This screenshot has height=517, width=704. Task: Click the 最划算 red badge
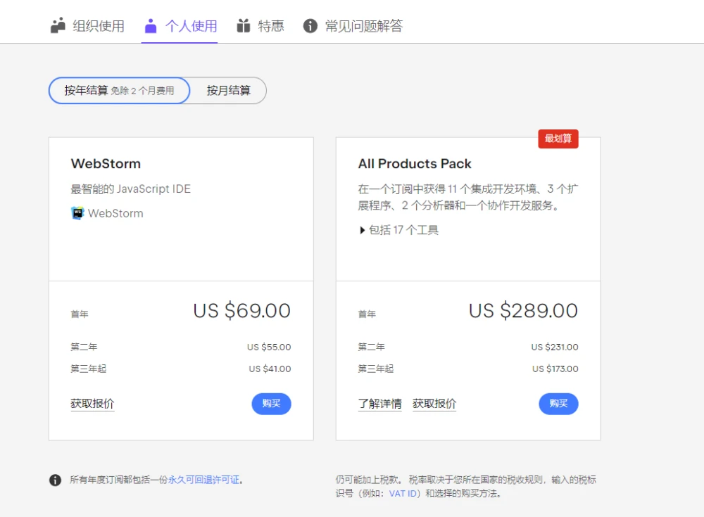558,139
